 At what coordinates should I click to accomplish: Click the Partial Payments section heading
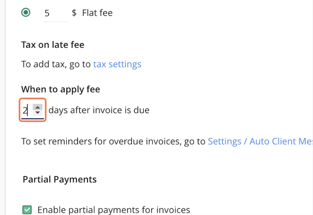pyautogui.click(x=59, y=179)
